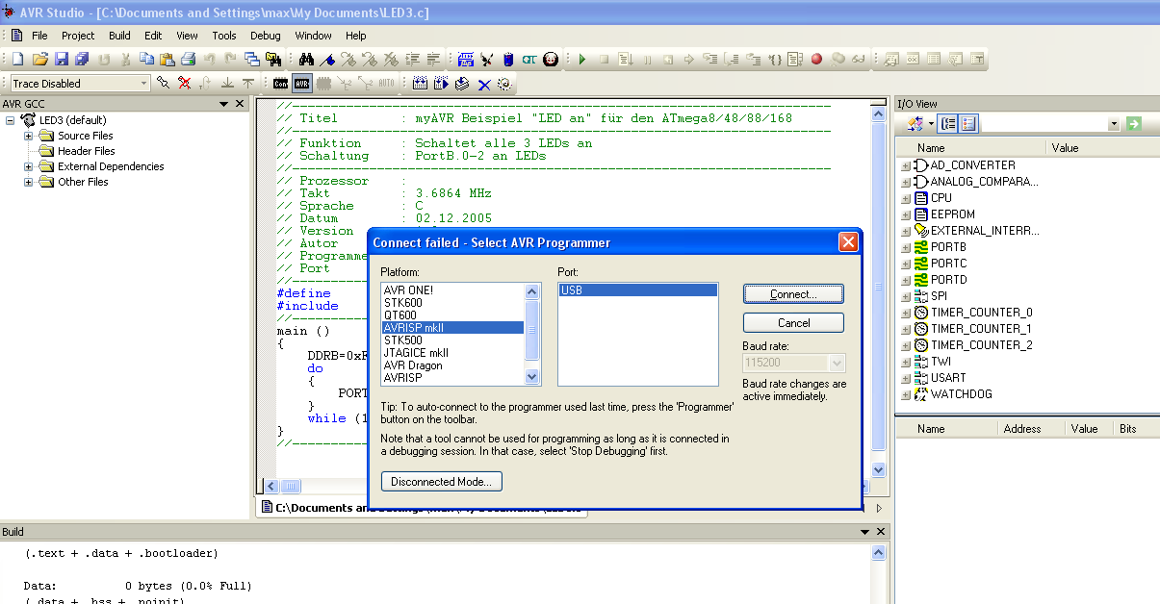Expand External Dependencies in project tree
1160x604 pixels.
click(29, 166)
